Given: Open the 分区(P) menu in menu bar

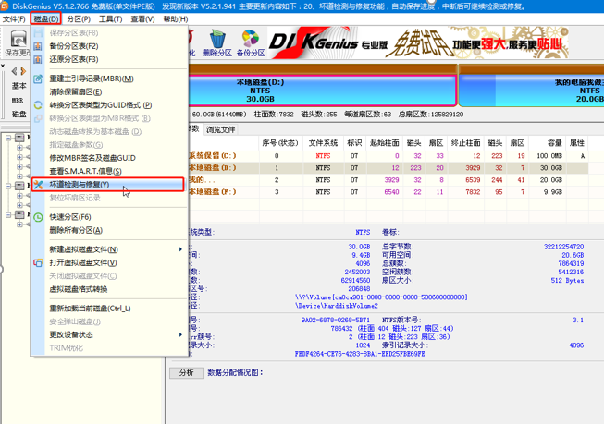Looking at the screenshot, I should (78, 18).
